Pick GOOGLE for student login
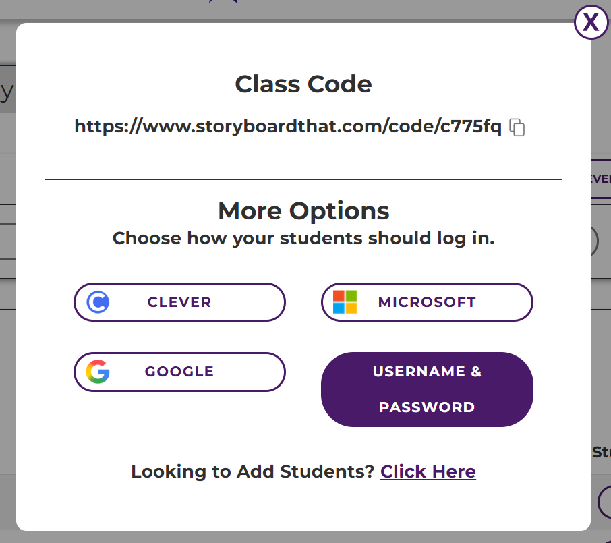Screen dimensions: 611x543 tap(179, 372)
